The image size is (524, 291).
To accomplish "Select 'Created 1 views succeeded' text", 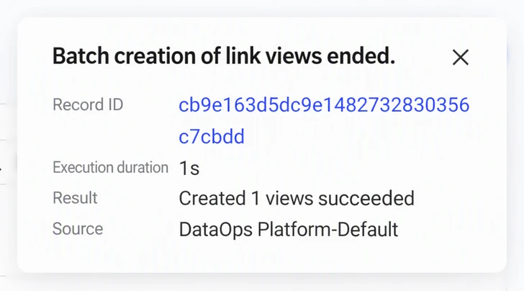I will click(297, 198).
